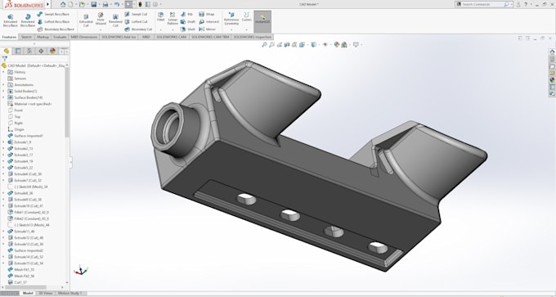Select the Shell tool
Screen dimensions: 556x297
coord(188,29)
